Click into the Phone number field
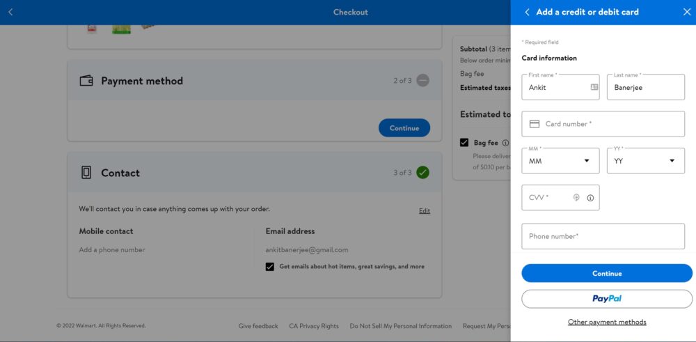This screenshot has height=342, width=696. click(603, 236)
